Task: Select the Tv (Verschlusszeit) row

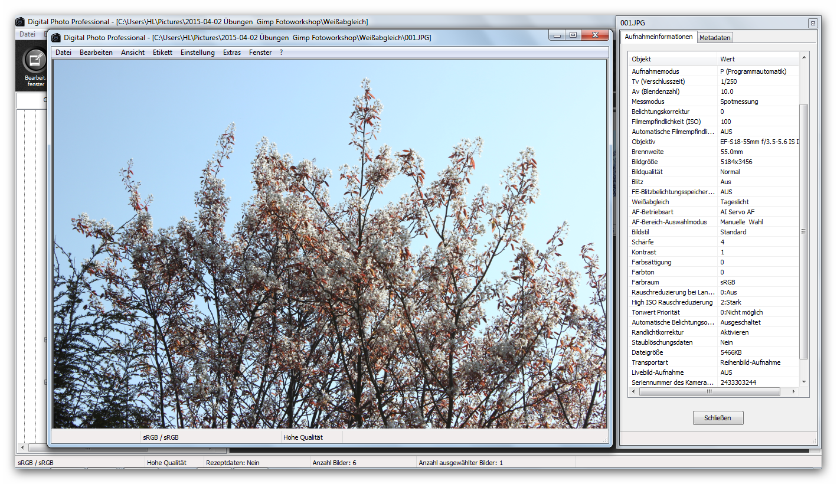Action: (714, 81)
